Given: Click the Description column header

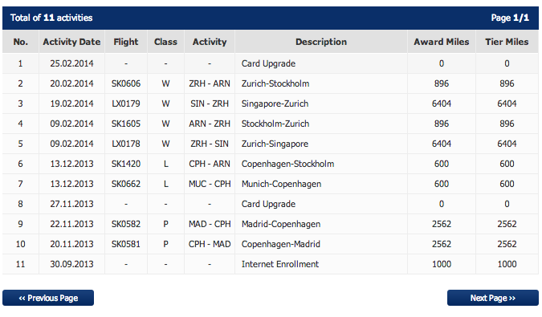Looking at the screenshot, I should [320, 42].
